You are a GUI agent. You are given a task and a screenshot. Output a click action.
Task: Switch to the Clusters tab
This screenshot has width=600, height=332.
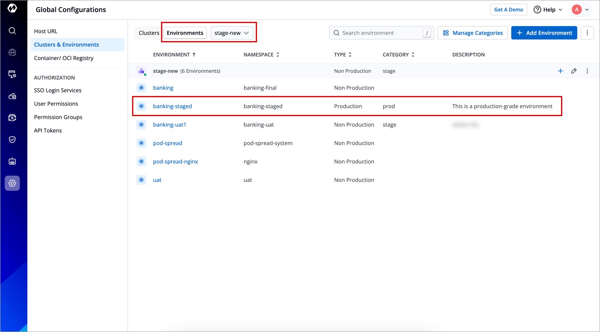149,33
